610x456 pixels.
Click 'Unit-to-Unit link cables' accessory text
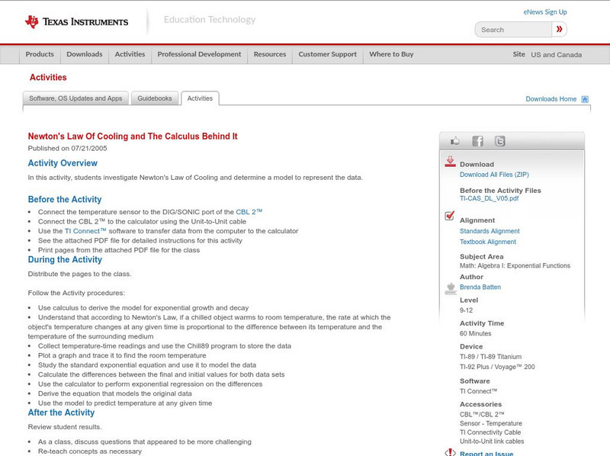tap(492, 442)
